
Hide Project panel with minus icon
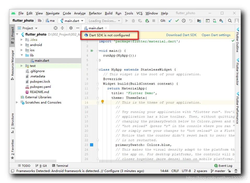[x=78, y=28]
